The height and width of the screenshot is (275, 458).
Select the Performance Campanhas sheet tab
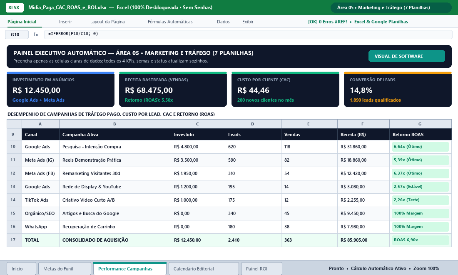click(x=129, y=269)
